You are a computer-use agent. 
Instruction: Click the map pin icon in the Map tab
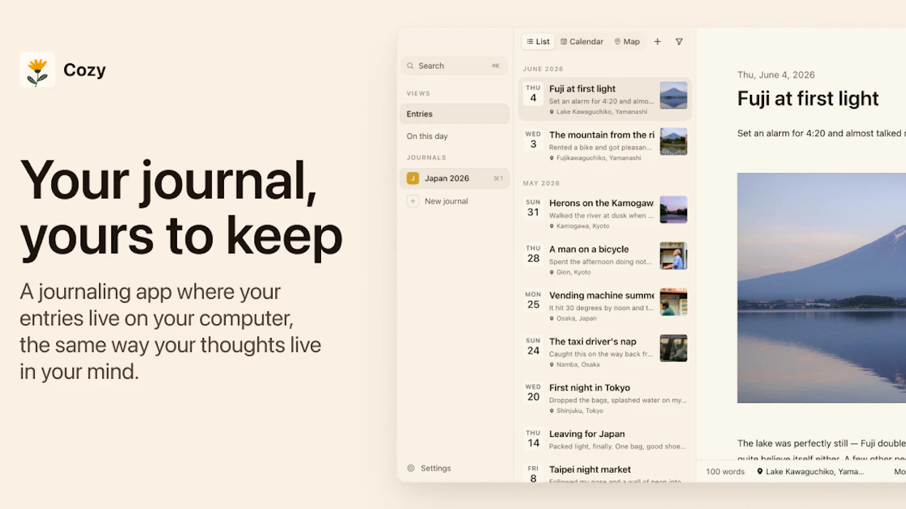[x=618, y=41]
